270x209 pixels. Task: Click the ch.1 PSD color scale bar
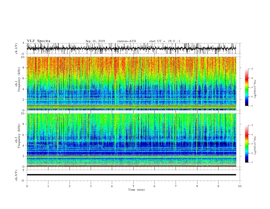247,87
